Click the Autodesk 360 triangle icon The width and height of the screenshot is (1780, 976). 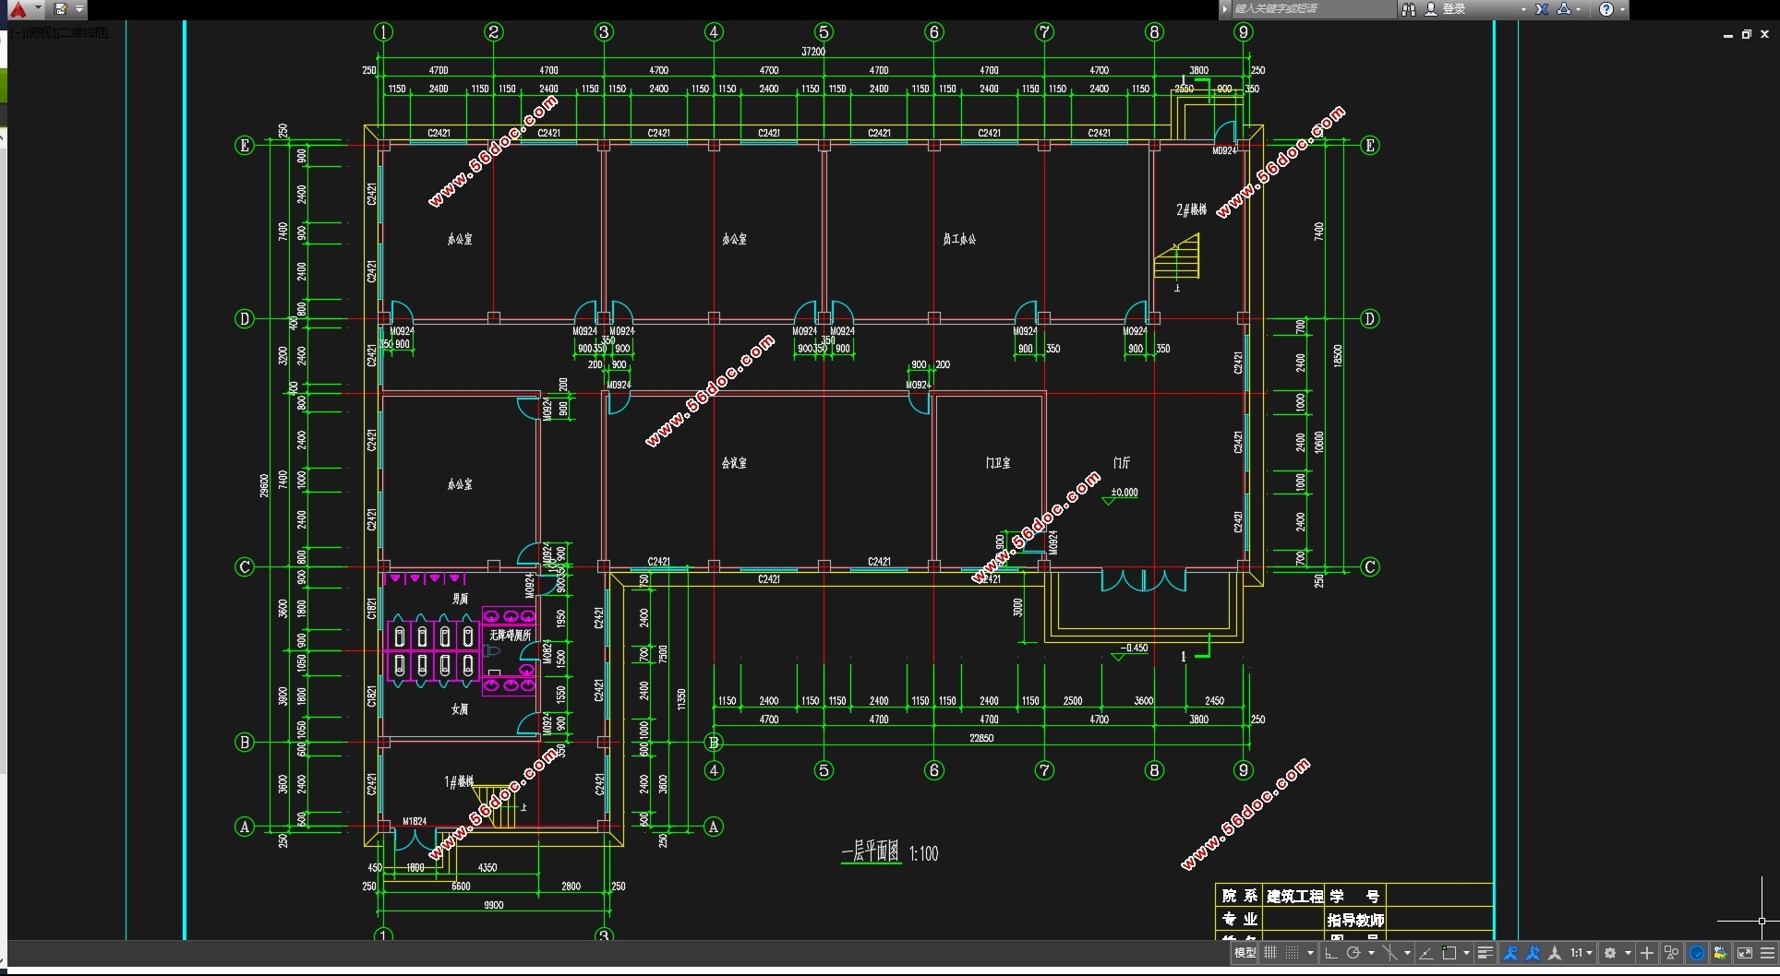tap(1563, 9)
